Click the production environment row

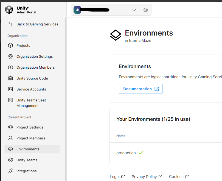click(166, 153)
